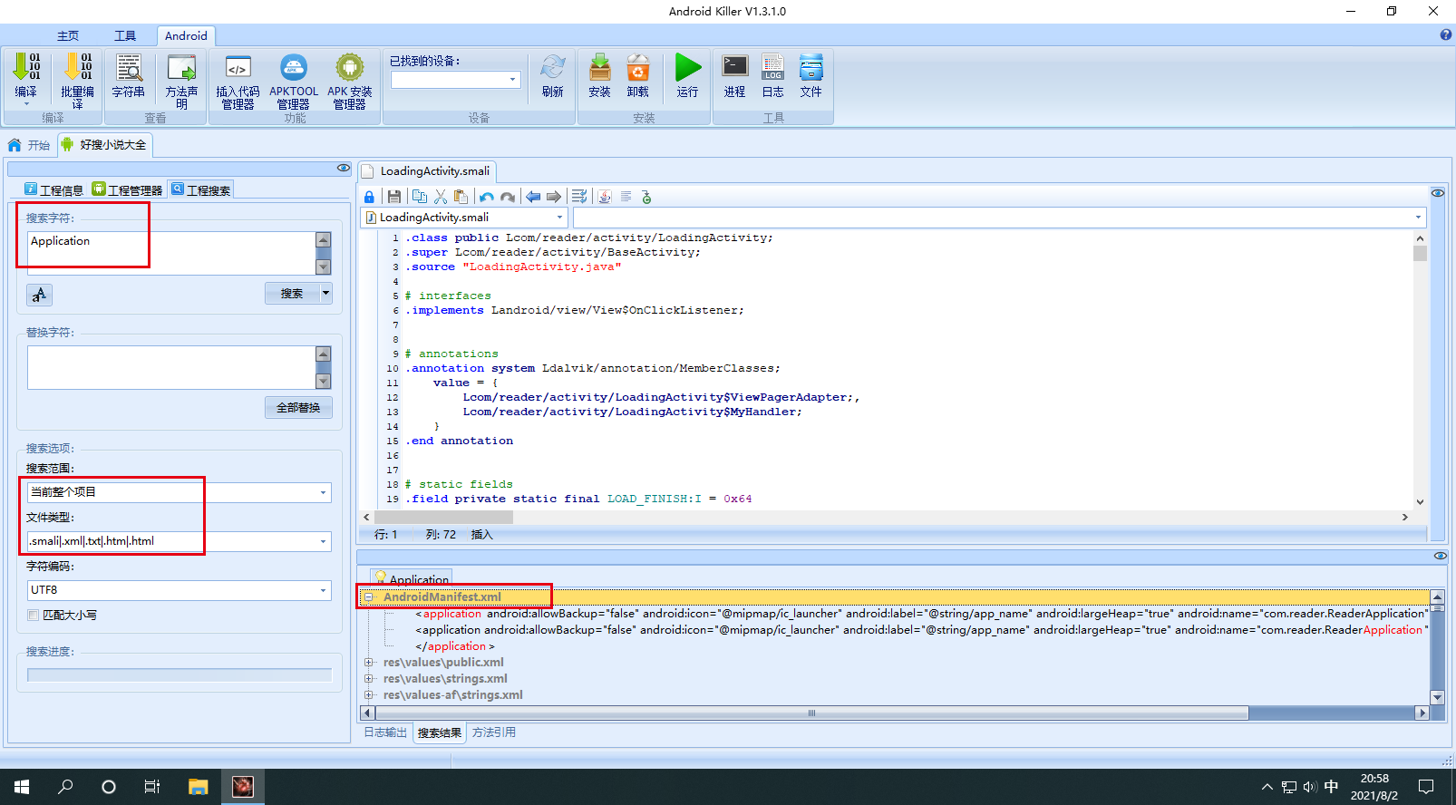Navigate back with the blue left arrow

[533, 197]
